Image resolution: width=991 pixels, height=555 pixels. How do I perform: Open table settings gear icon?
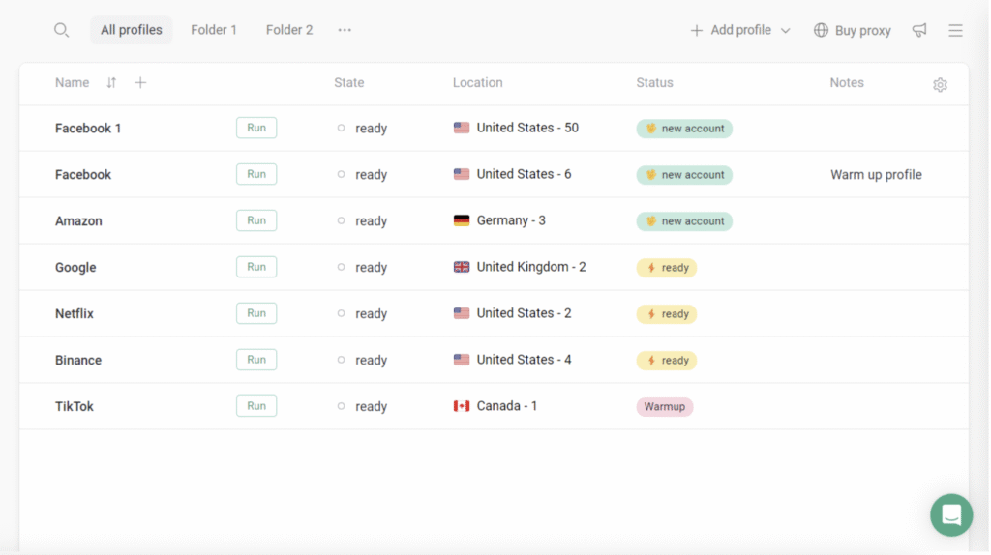coord(940,85)
